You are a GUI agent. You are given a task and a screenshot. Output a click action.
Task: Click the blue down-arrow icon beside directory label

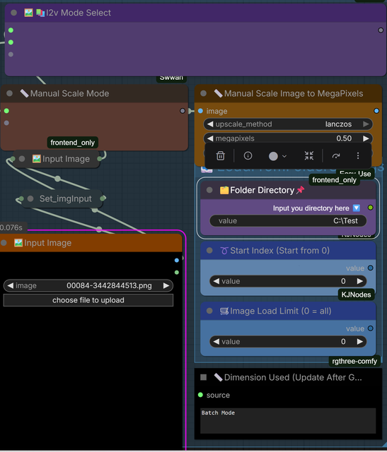point(357,208)
